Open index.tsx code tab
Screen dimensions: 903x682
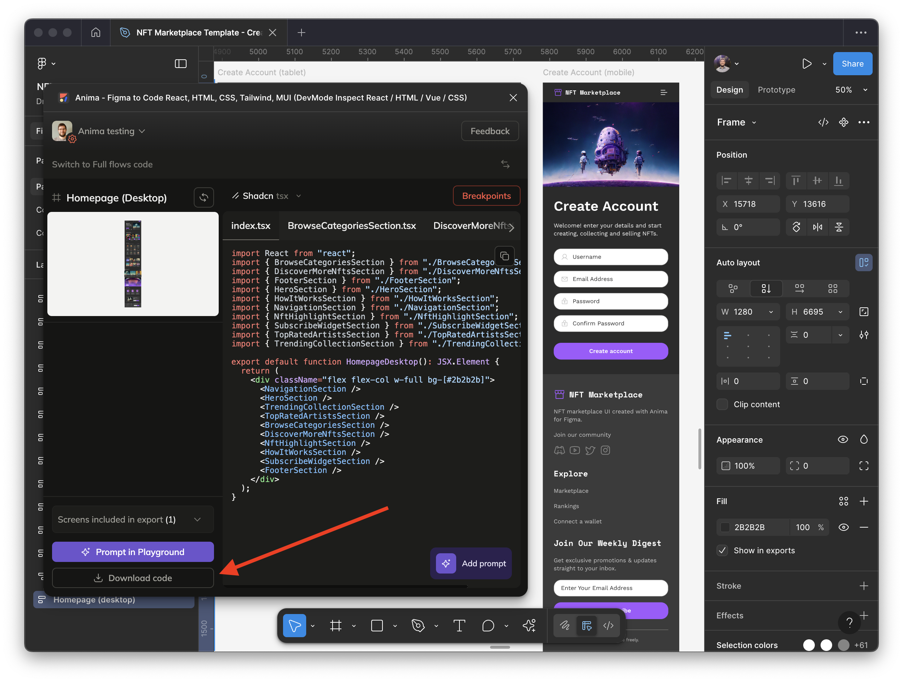pyautogui.click(x=251, y=225)
